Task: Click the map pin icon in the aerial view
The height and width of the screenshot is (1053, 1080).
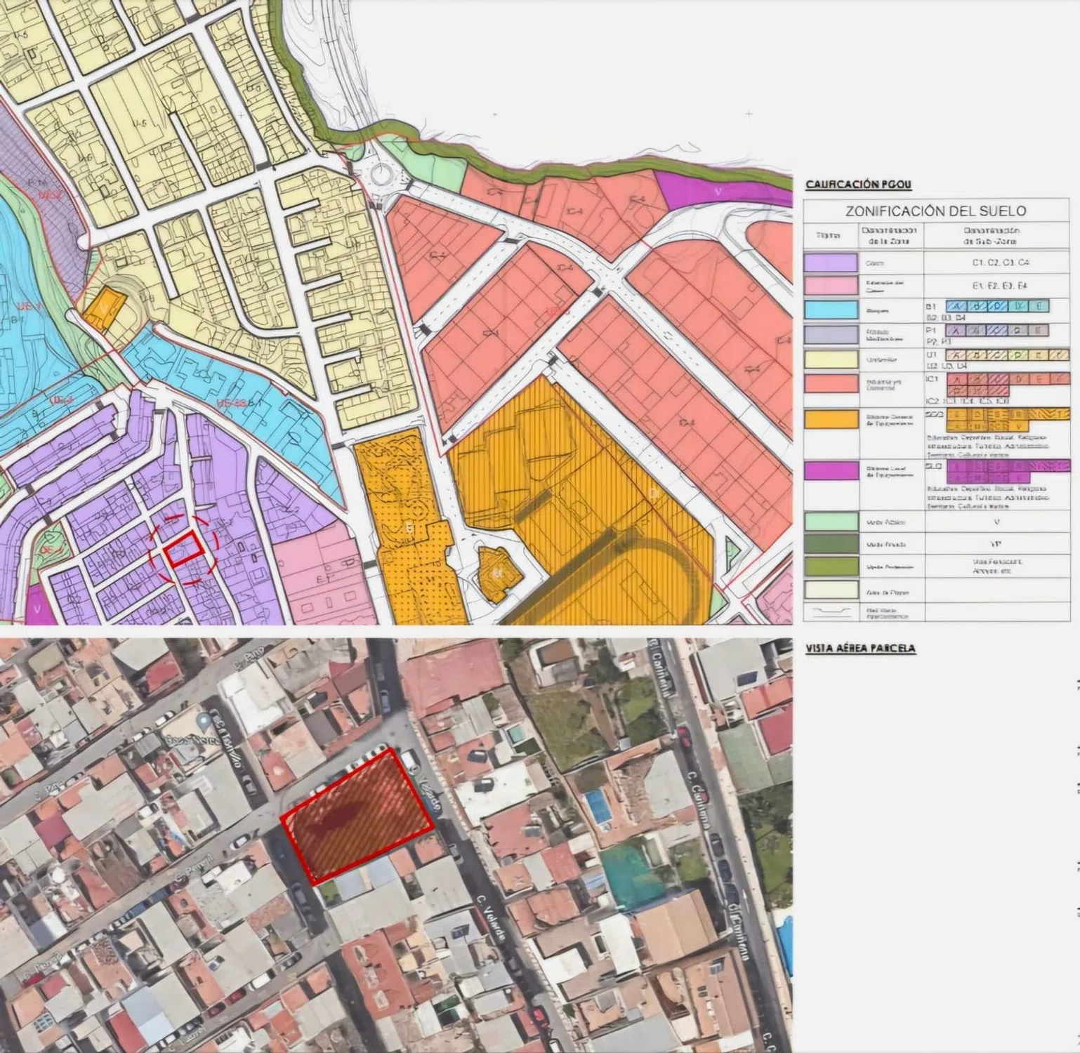Action: pos(204,721)
